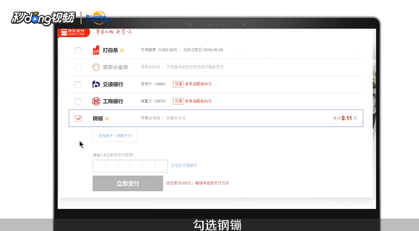The height and width of the screenshot is (231, 419).
Task: Open the 忘记支付密码？ link
Action: click(x=184, y=166)
